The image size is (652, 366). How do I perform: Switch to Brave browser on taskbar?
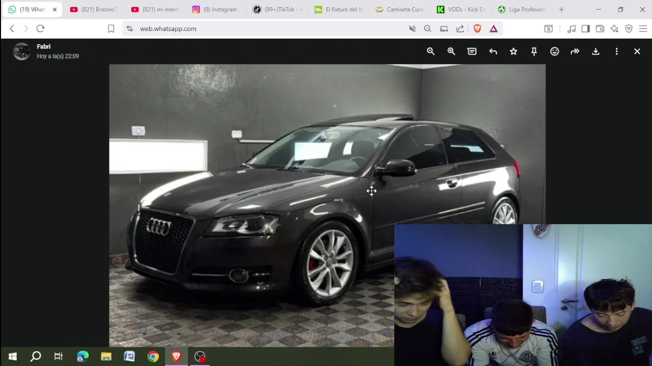pyautogui.click(x=176, y=356)
